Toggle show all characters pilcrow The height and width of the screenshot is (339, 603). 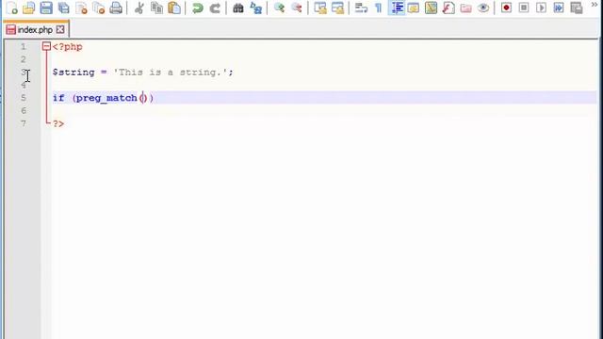[379, 8]
